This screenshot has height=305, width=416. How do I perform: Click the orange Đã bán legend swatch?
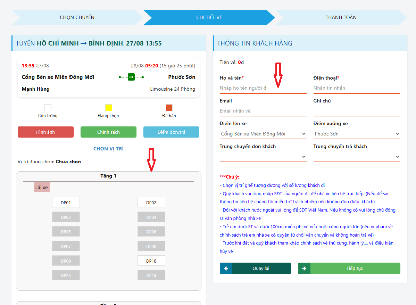click(x=169, y=108)
